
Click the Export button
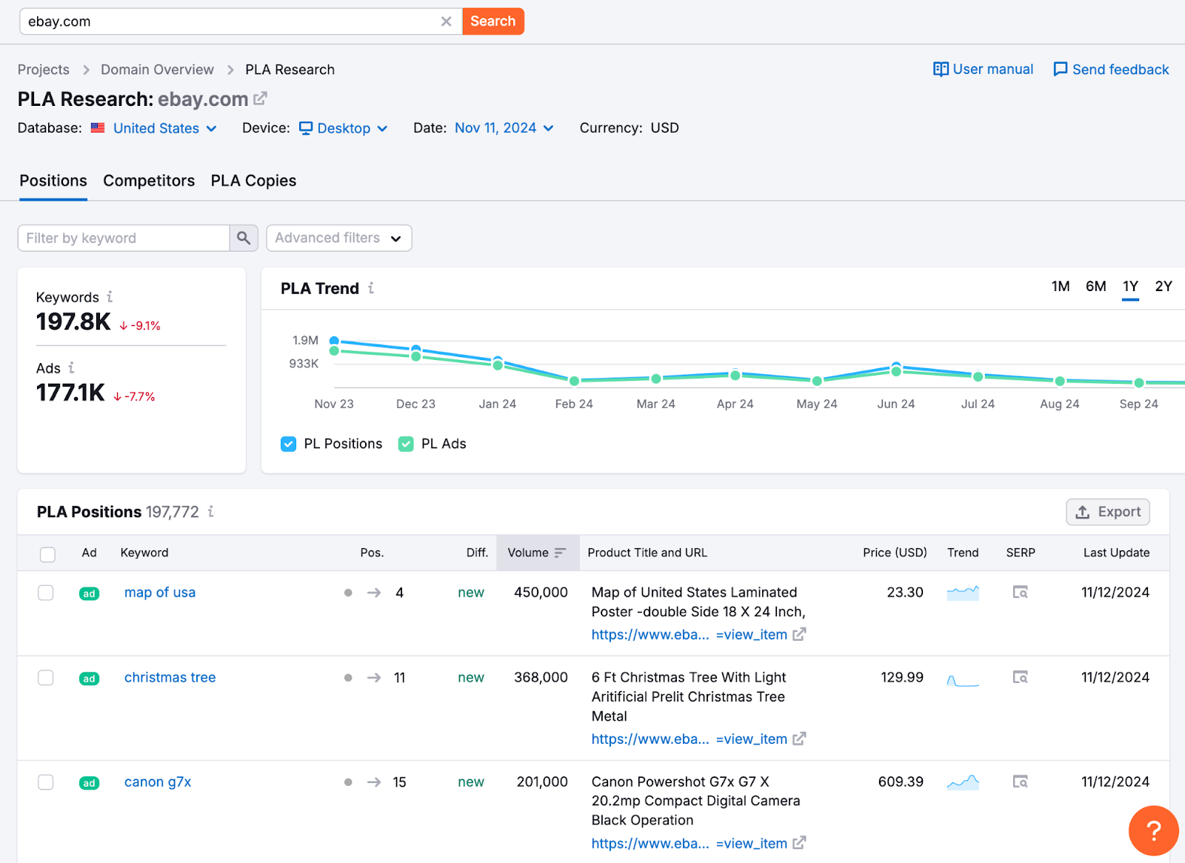1107,512
